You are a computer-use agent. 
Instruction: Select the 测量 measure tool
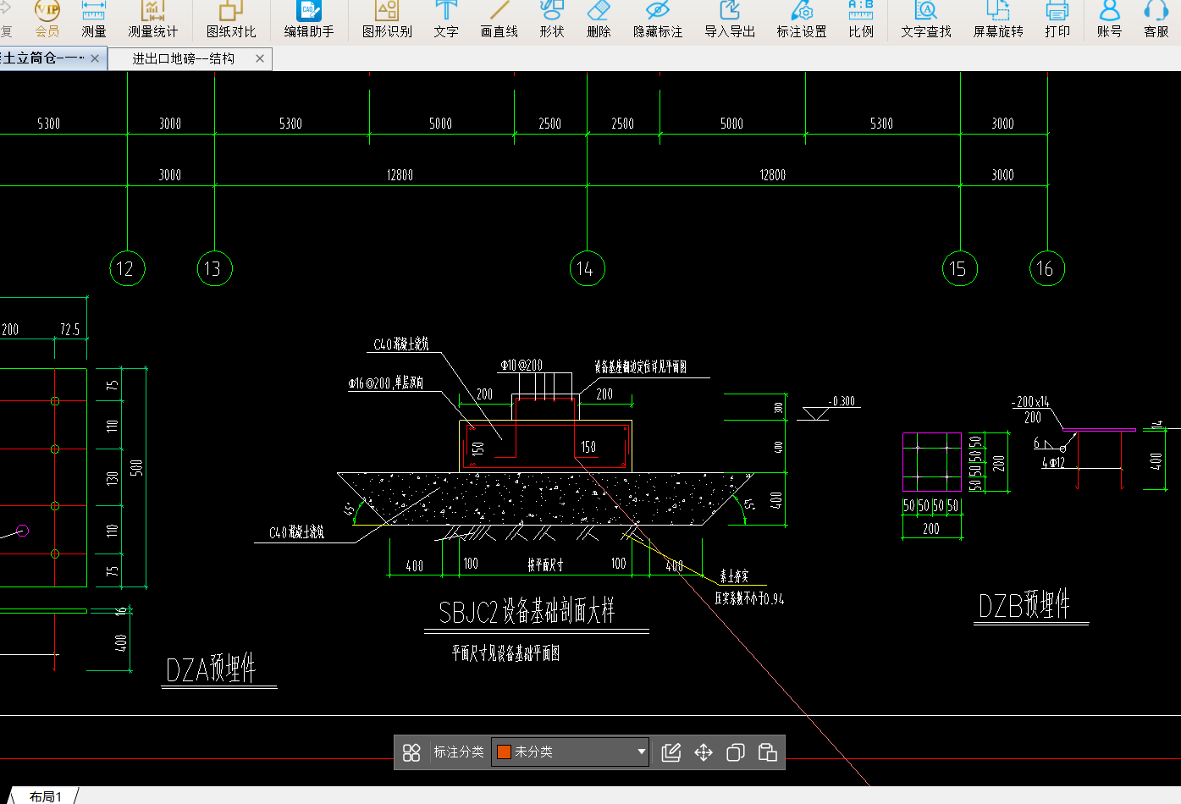93,19
